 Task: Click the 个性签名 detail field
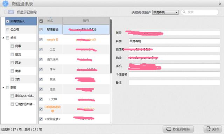tap(174, 74)
